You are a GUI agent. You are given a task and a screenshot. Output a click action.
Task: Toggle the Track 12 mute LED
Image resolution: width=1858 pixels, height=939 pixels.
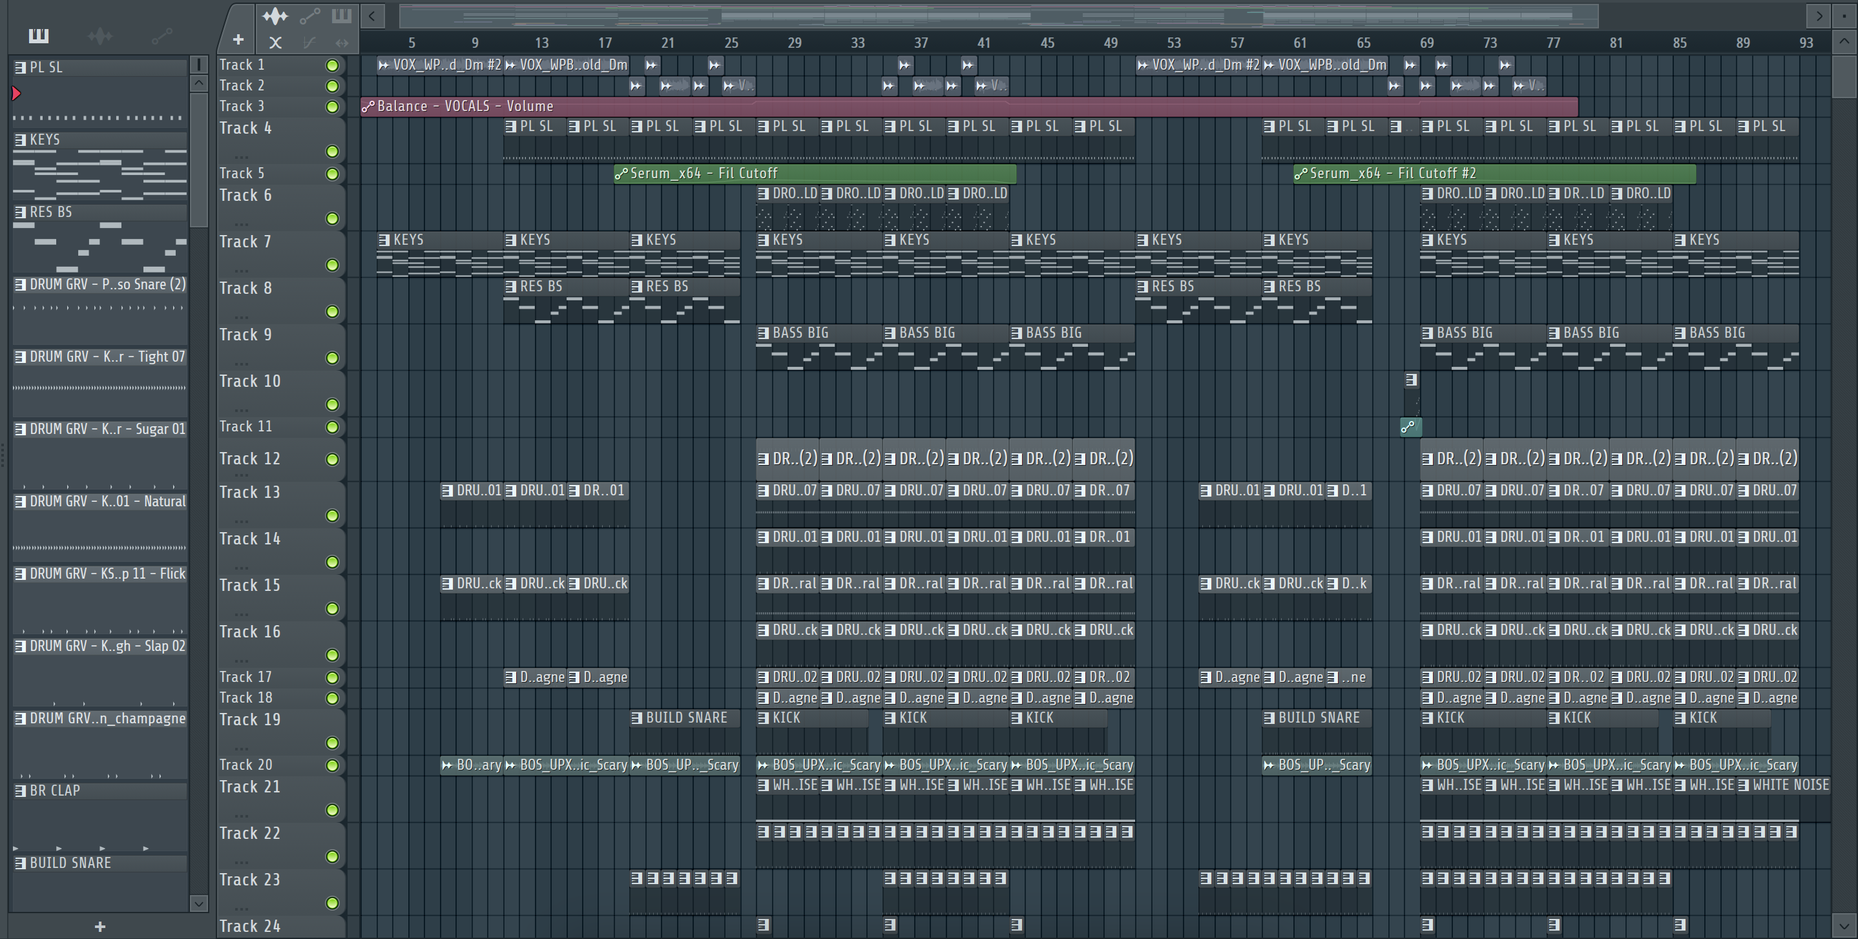click(332, 459)
